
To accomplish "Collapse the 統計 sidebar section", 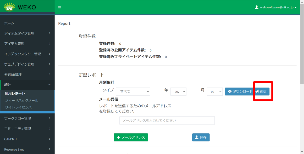I will click(x=27, y=85).
